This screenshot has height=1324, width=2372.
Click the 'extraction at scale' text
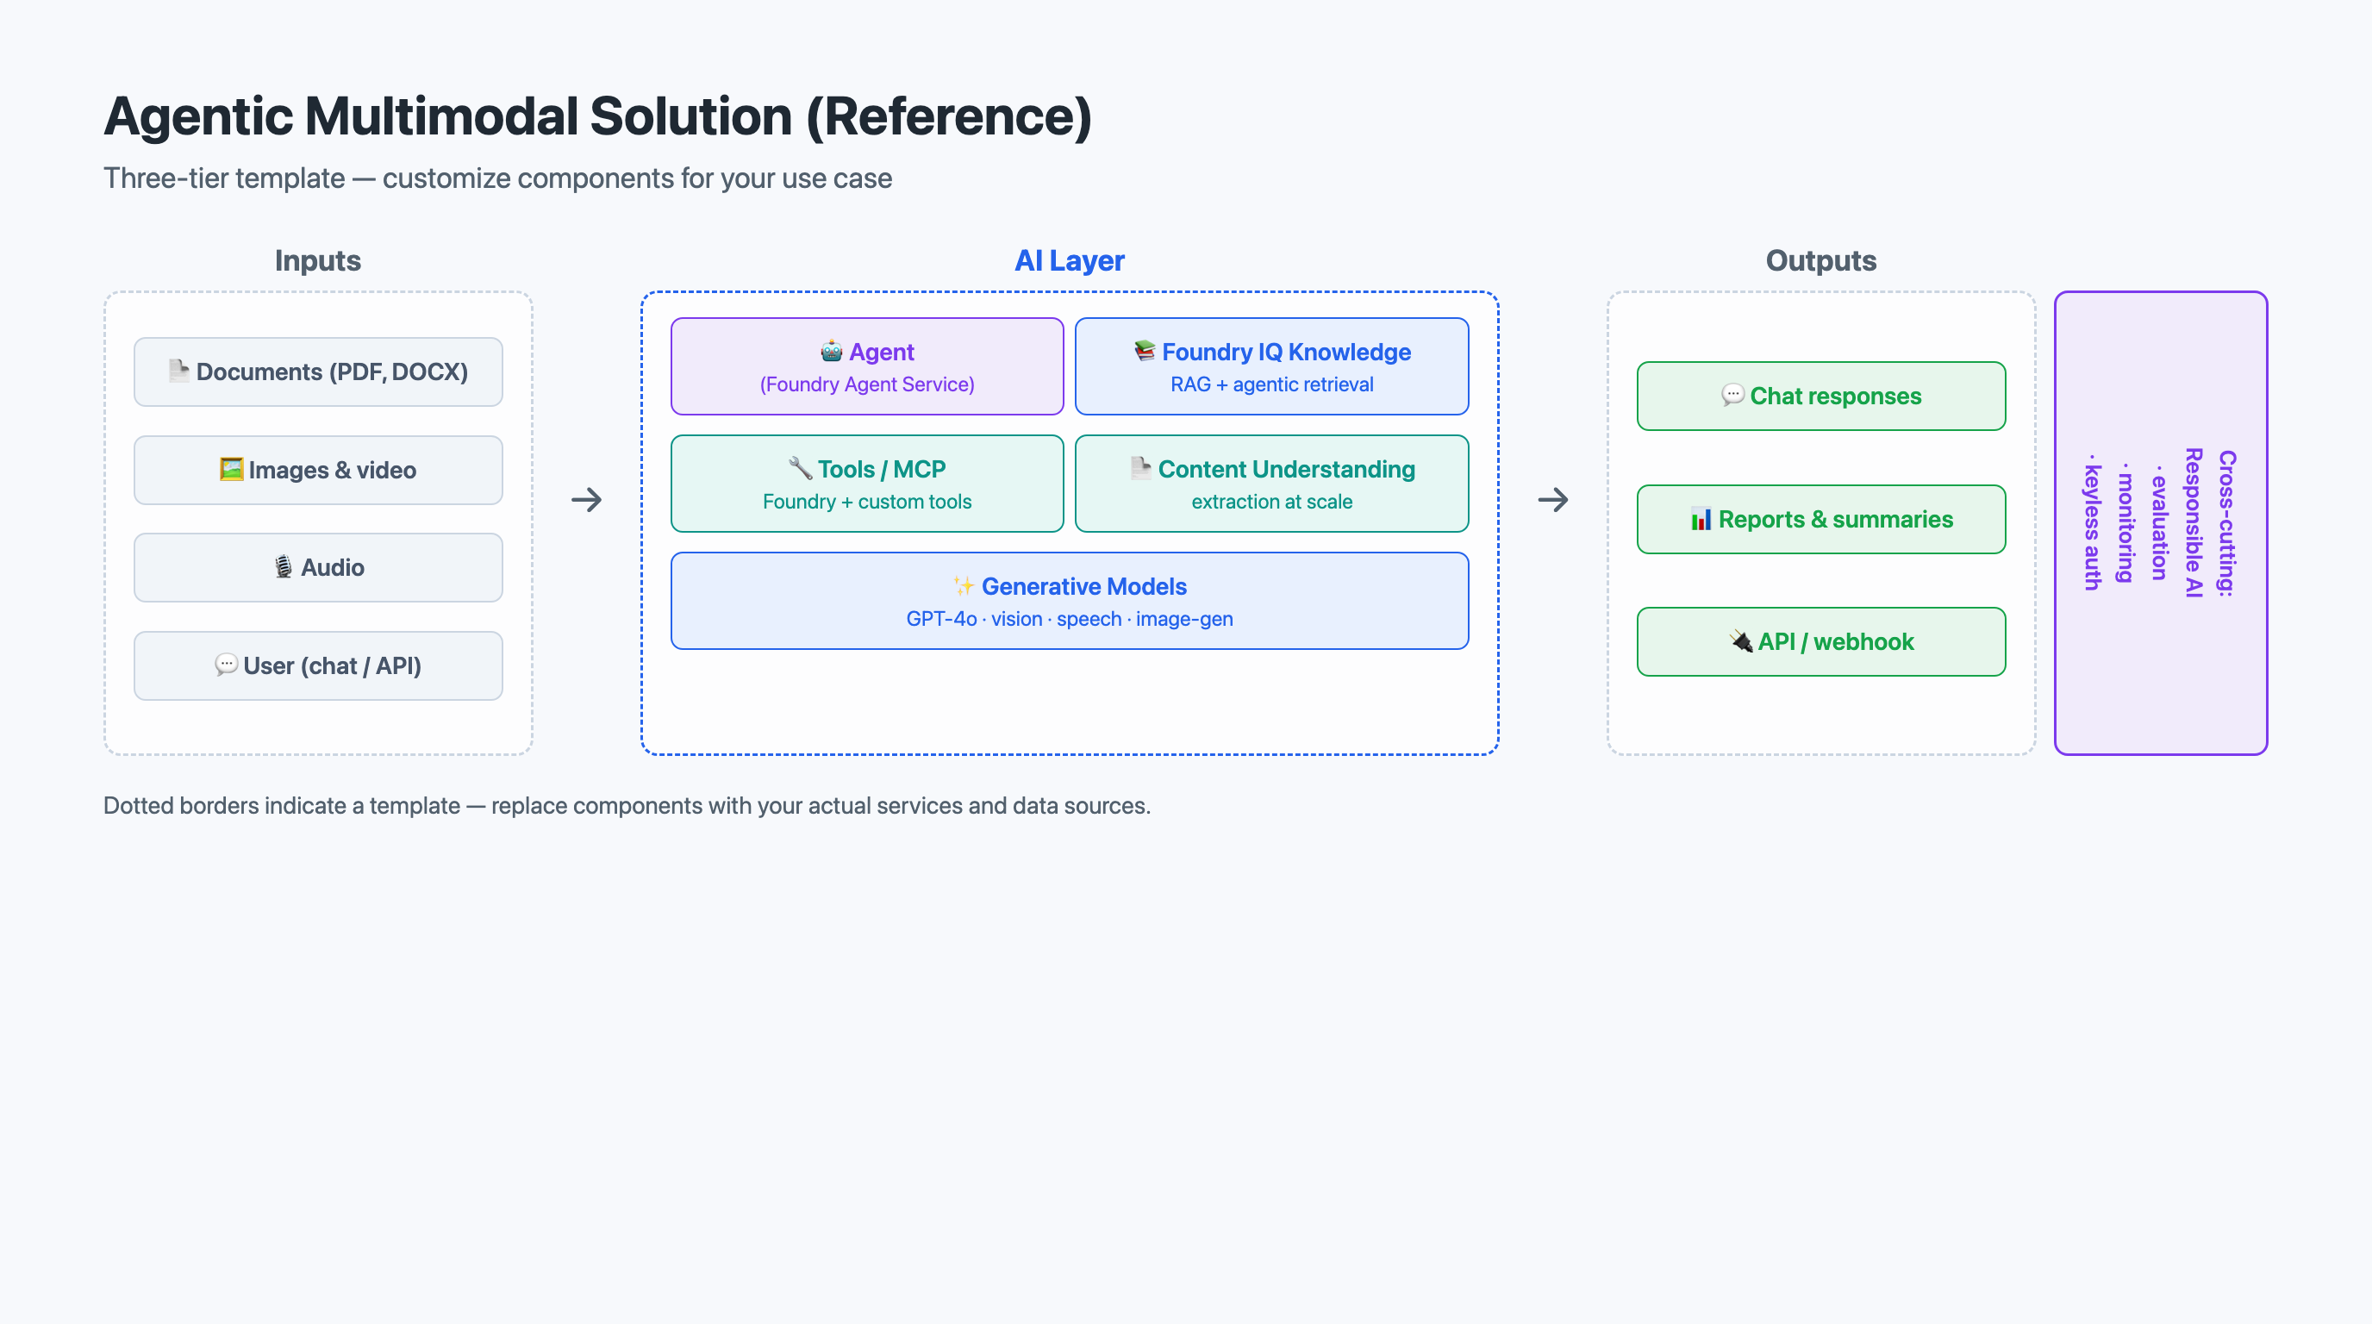tap(1271, 501)
